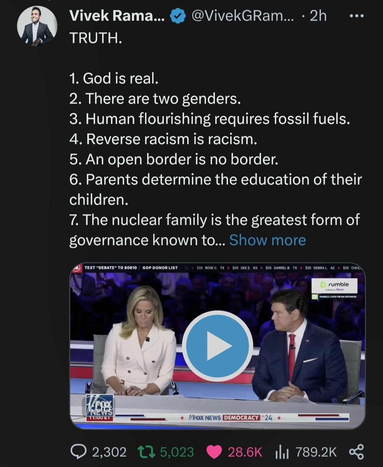Open the 2,302 replies count
Image resolution: width=383 pixels, height=467 pixels.
(109, 452)
